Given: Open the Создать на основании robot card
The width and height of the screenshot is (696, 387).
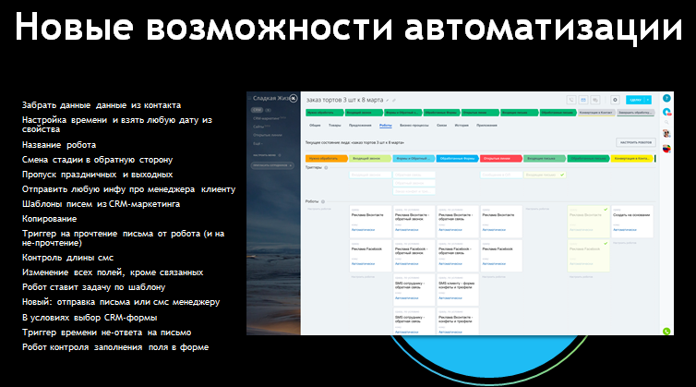Looking at the screenshot, I should (x=632, y=222).
